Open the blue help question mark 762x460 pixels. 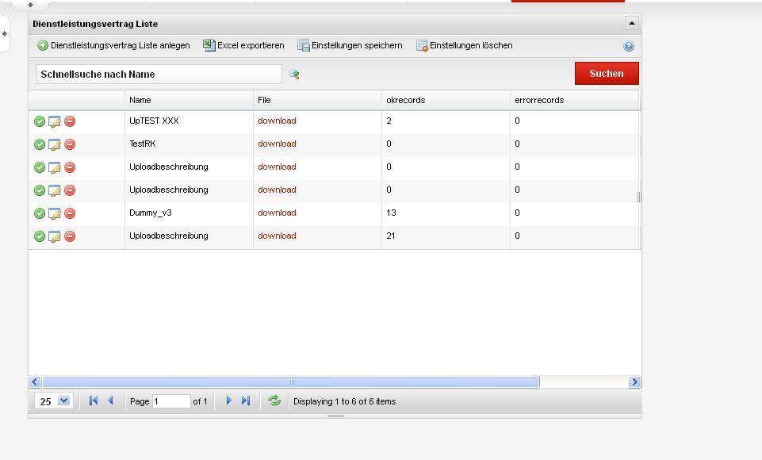628,46
